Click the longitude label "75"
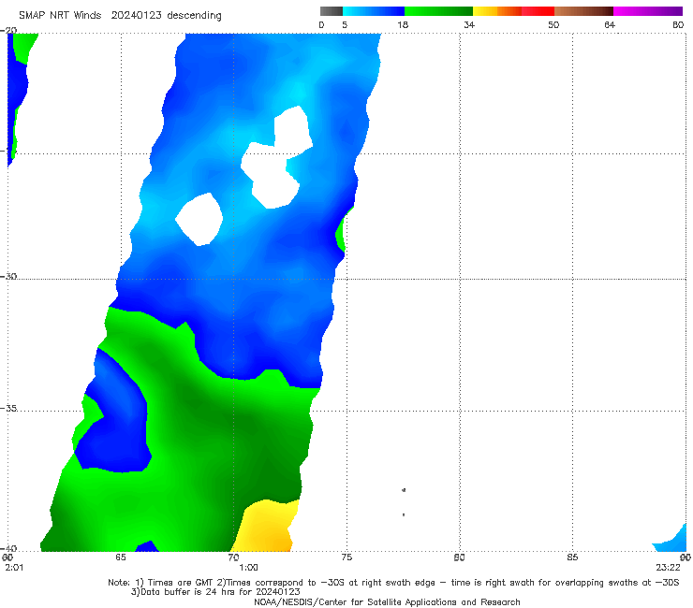Viewport: 693px width, 608px height. [x=346, y=557]
